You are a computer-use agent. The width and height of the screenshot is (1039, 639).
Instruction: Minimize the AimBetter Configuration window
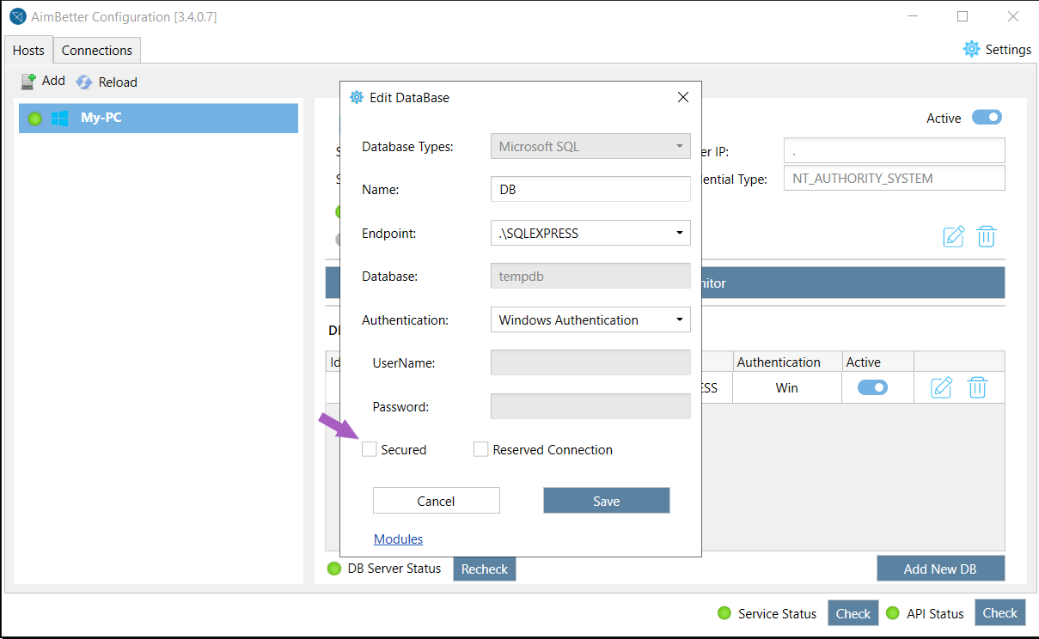(x=913, y=17)
